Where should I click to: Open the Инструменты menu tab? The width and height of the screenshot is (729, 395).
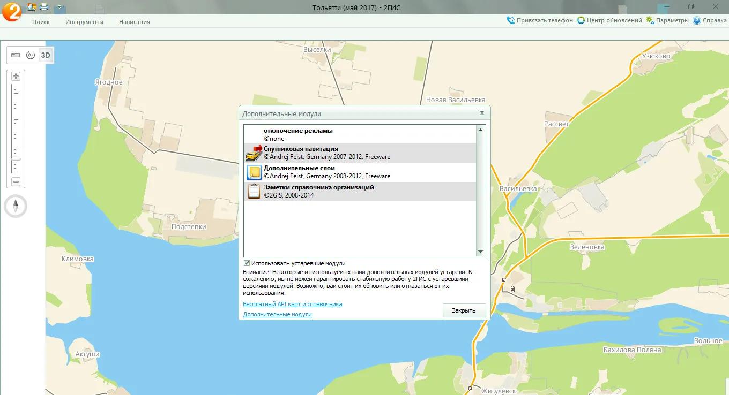[x=84, y=22]
